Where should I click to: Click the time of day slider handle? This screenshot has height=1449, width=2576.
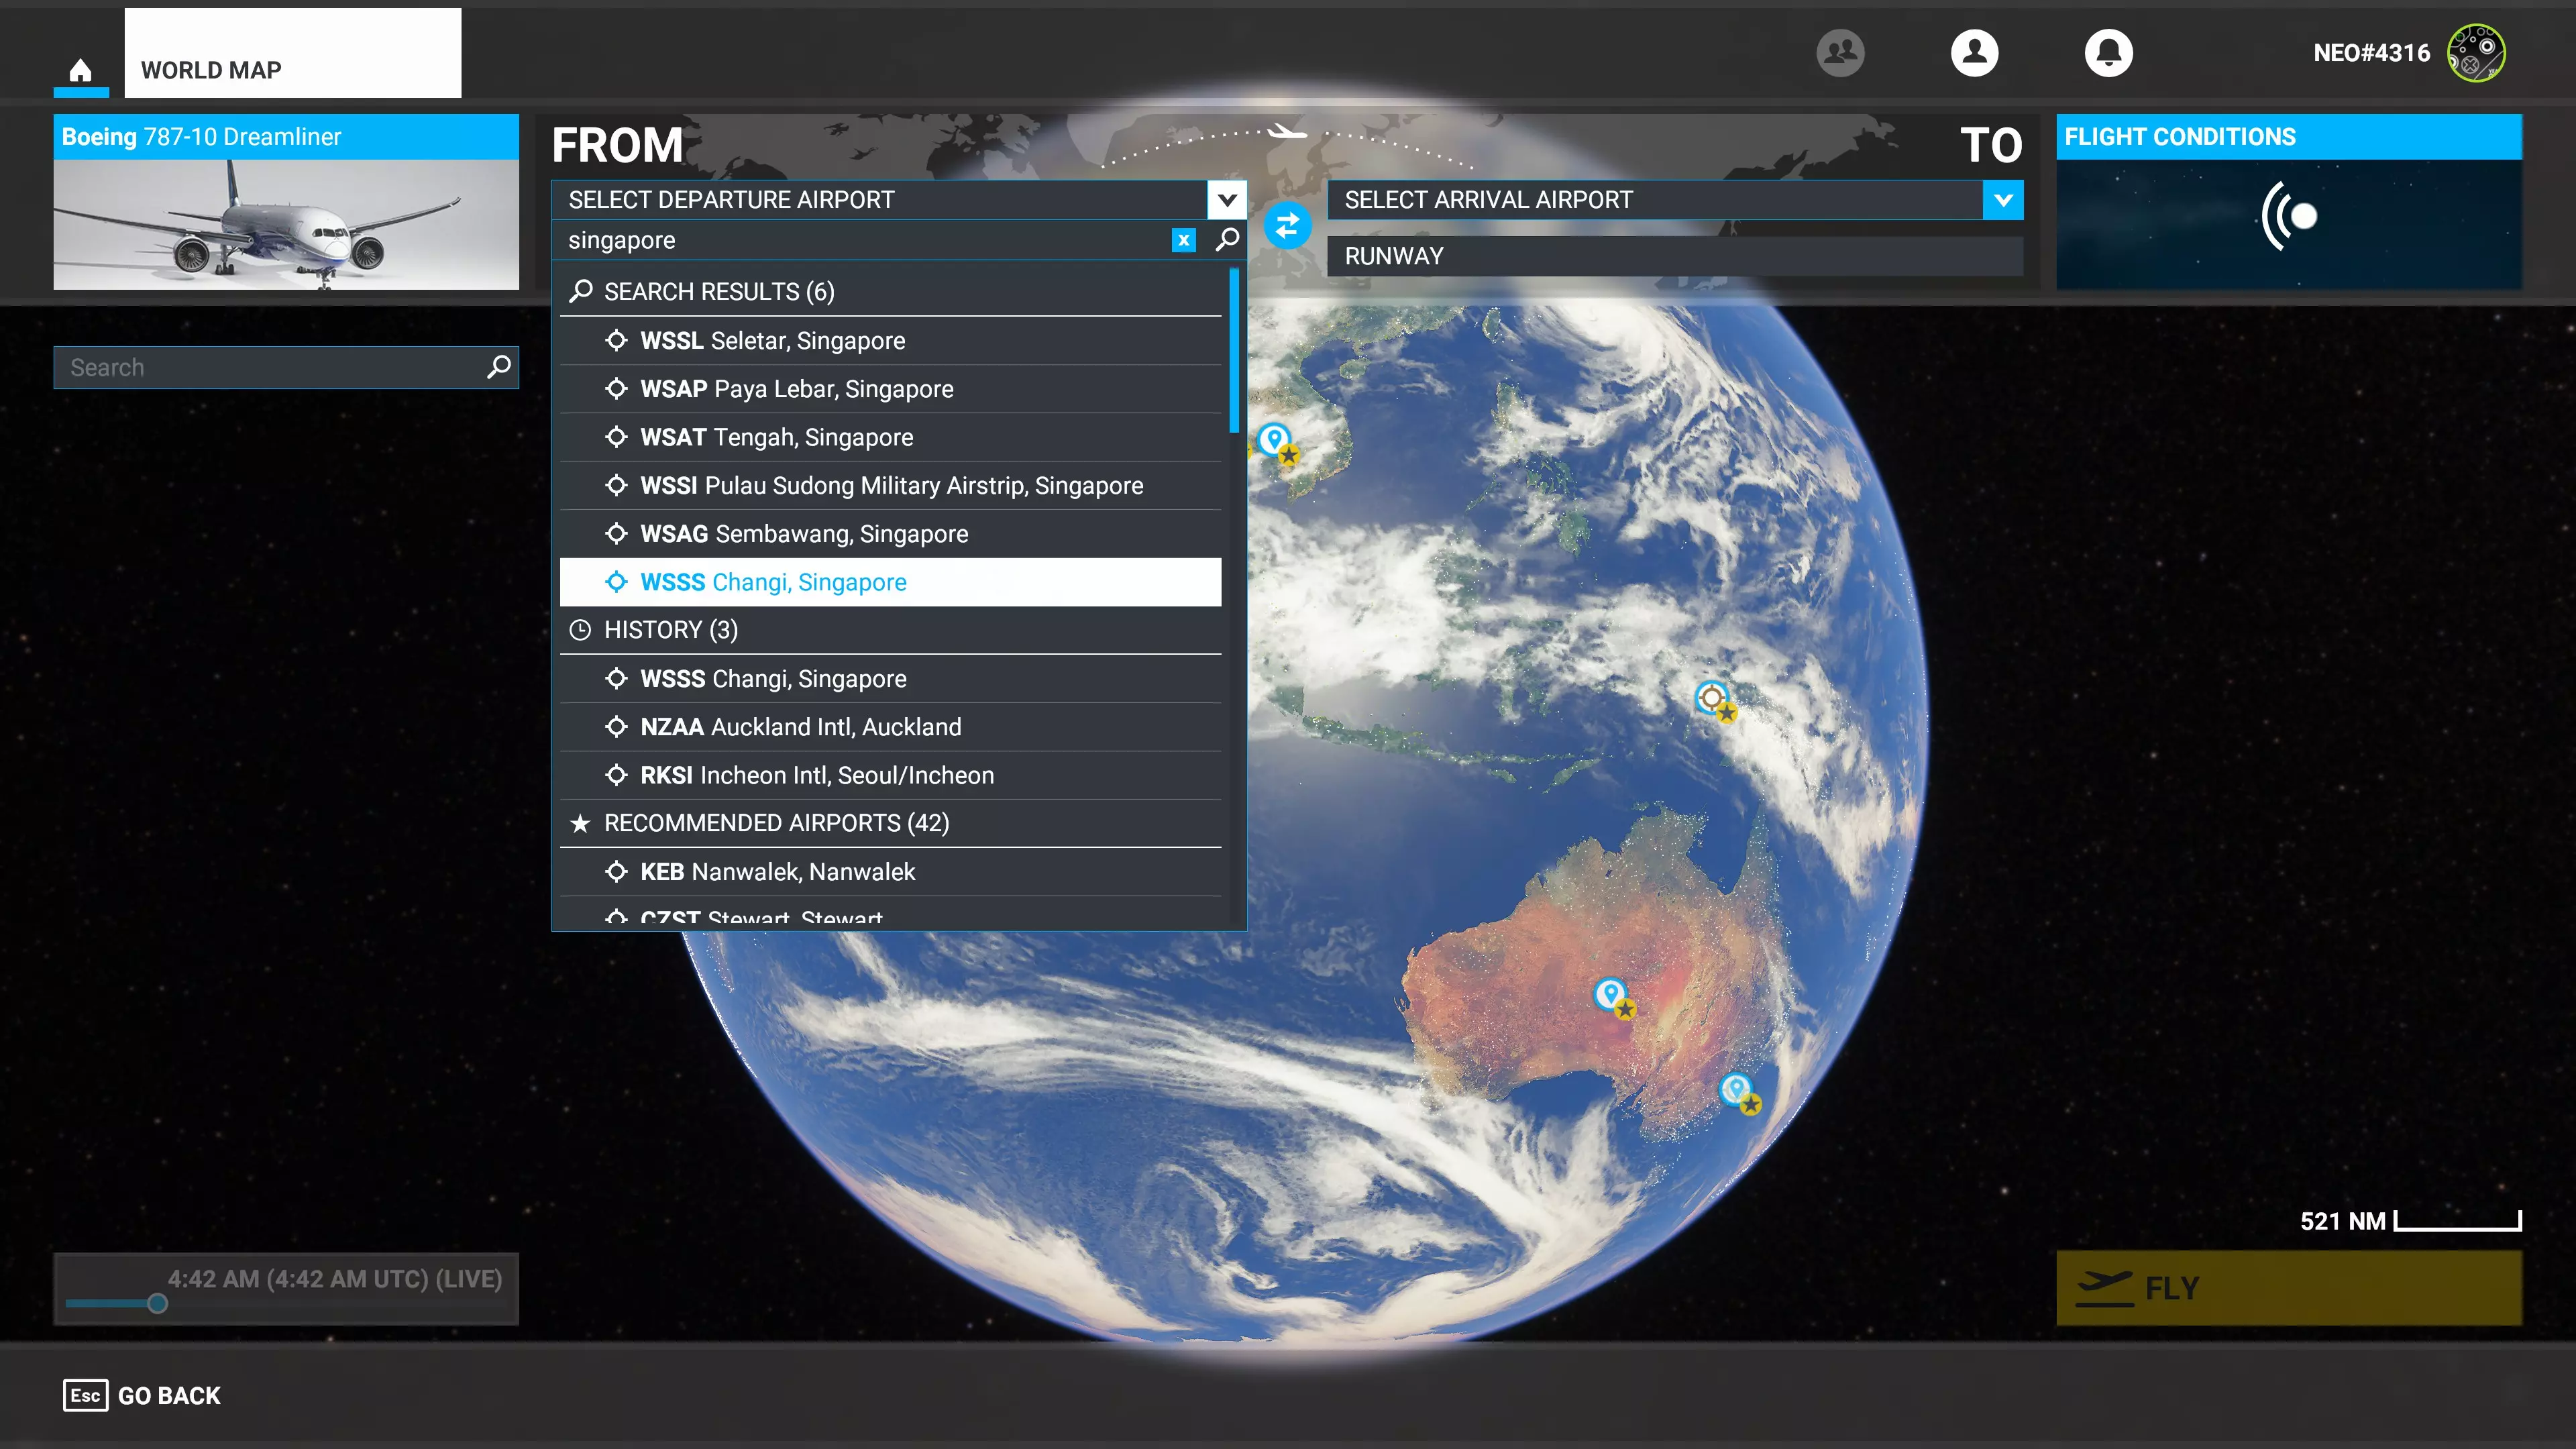[157, 1303]
